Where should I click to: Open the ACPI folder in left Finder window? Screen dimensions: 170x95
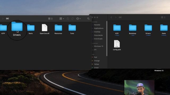coord(3,28)
